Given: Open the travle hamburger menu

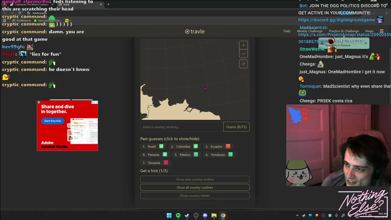Looking at the screenshot, I should pyautogui.click(x=382, y=31).
